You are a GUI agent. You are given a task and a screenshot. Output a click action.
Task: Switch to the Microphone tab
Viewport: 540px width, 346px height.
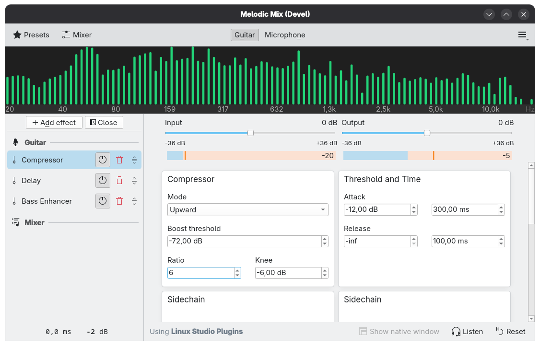coord(285,35)
